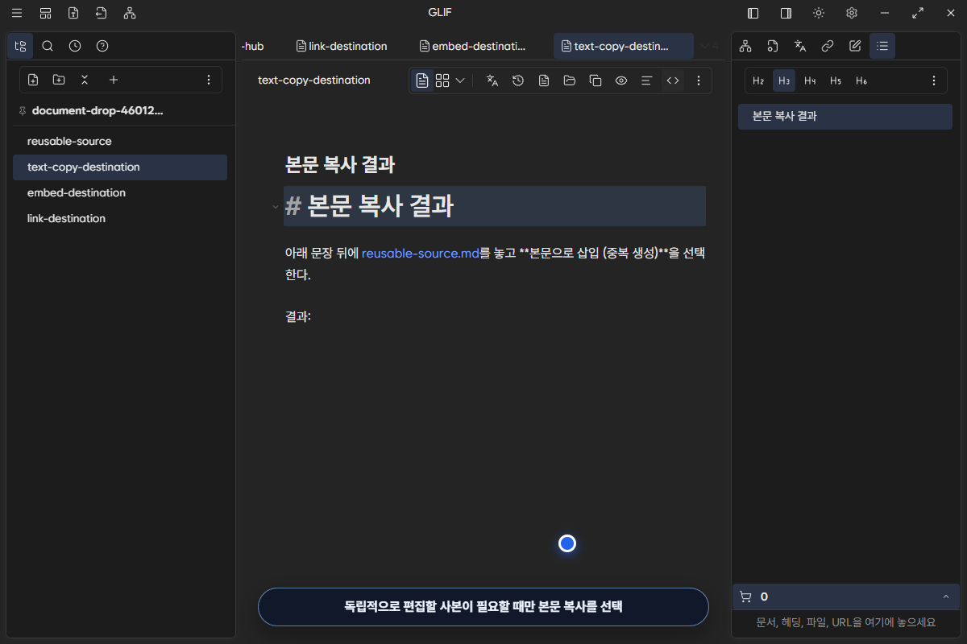Click the text-copy-destination breadcrumb title
This screenshot has width=967, height=644.
(x=314, y=80)
